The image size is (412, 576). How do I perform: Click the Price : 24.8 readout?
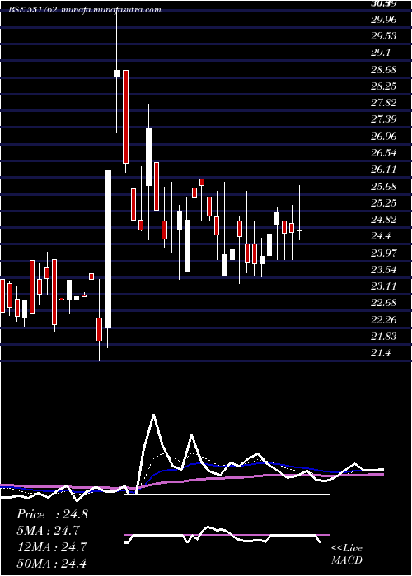pyautogui.click(x=52, y=514)
